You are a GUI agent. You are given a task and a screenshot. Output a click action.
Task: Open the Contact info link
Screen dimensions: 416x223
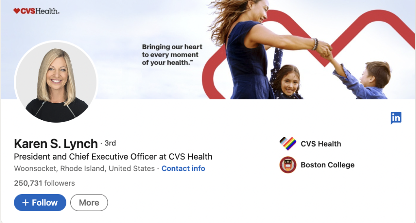[x=183, y=169]
